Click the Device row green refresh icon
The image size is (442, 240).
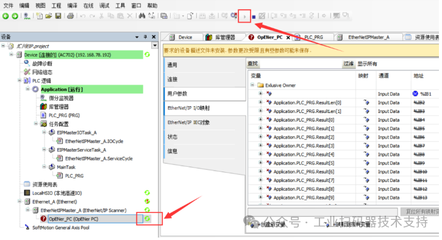tap(147, 55)
